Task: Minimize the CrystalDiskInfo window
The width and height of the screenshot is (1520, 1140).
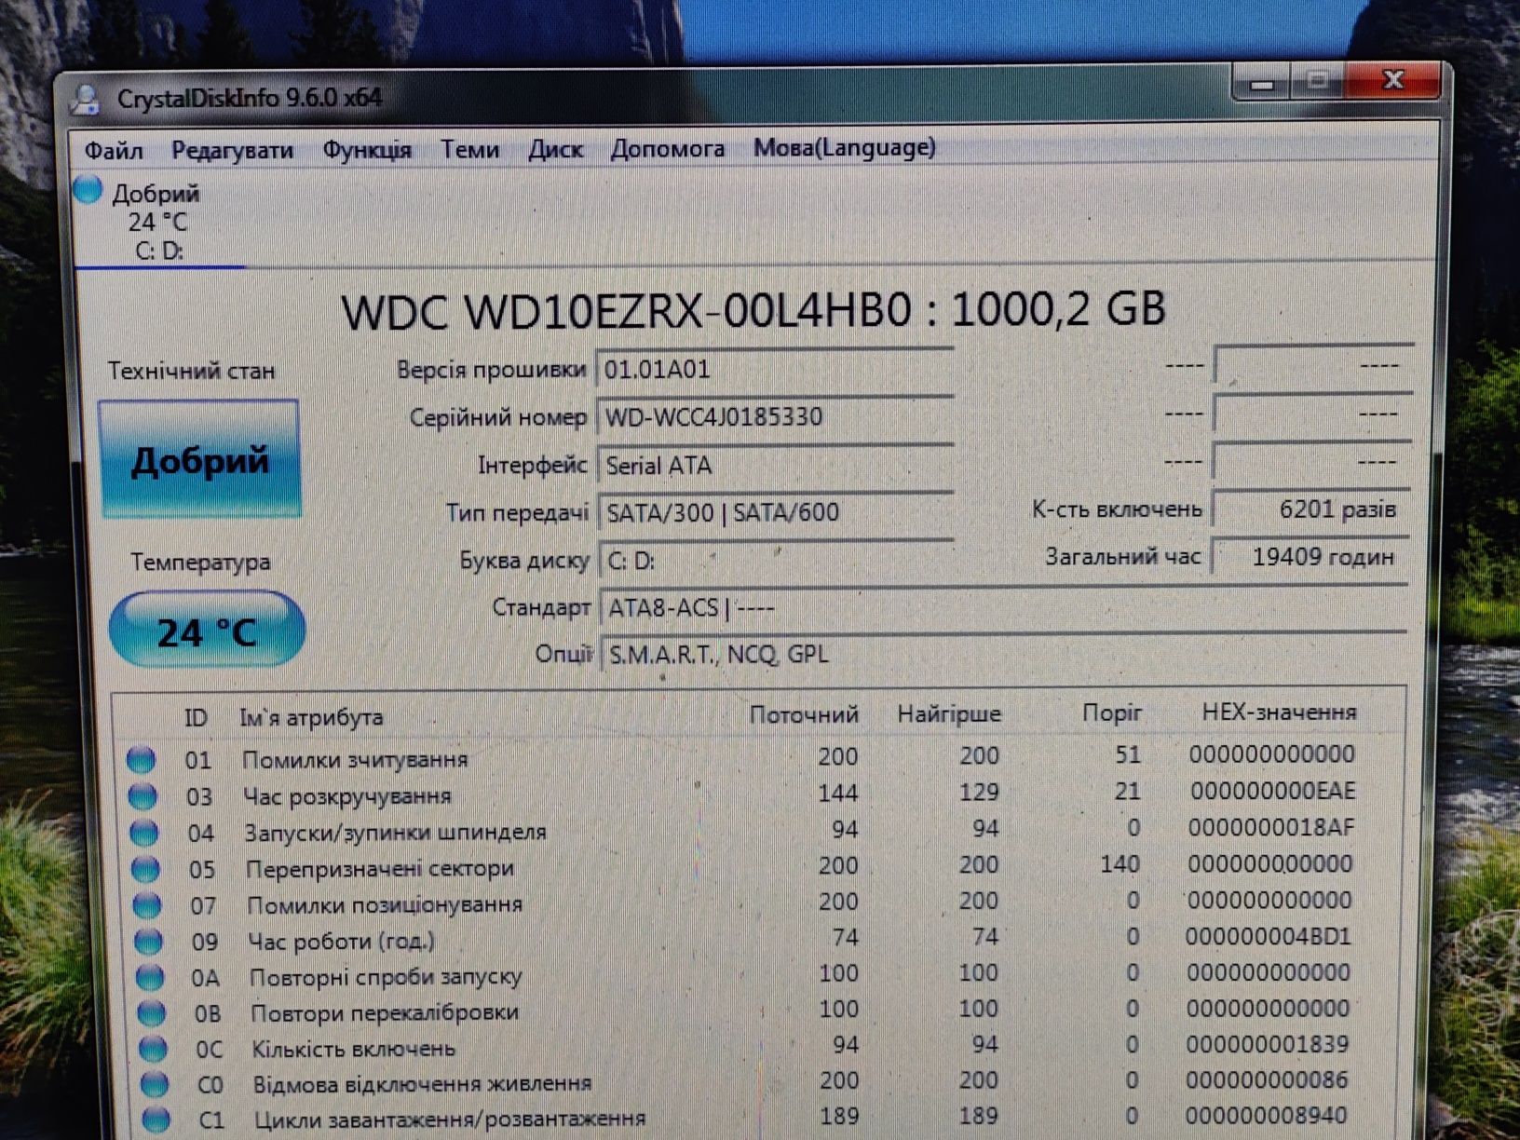Action: tap(1262, 83)
